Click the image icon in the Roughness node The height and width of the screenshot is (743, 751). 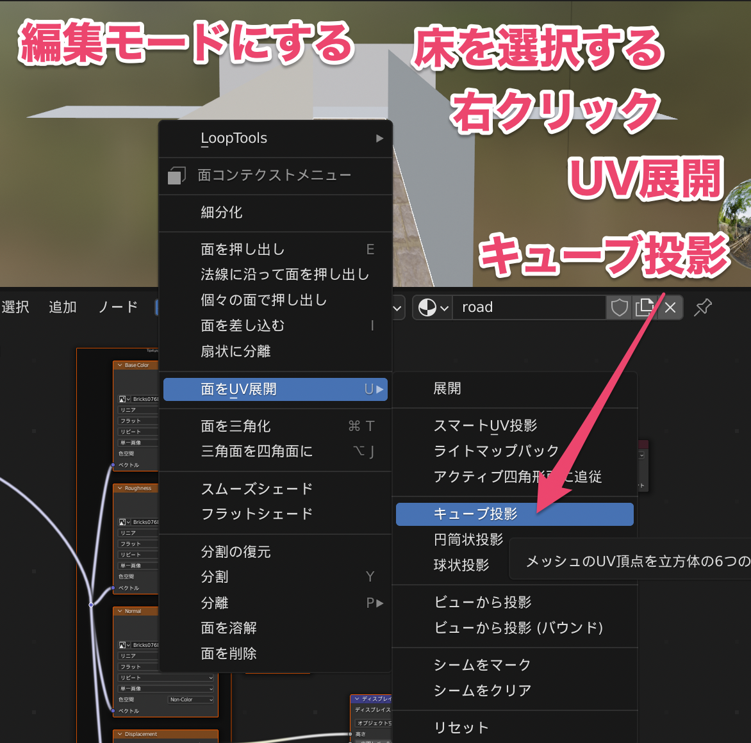click(x=121, y=522)
